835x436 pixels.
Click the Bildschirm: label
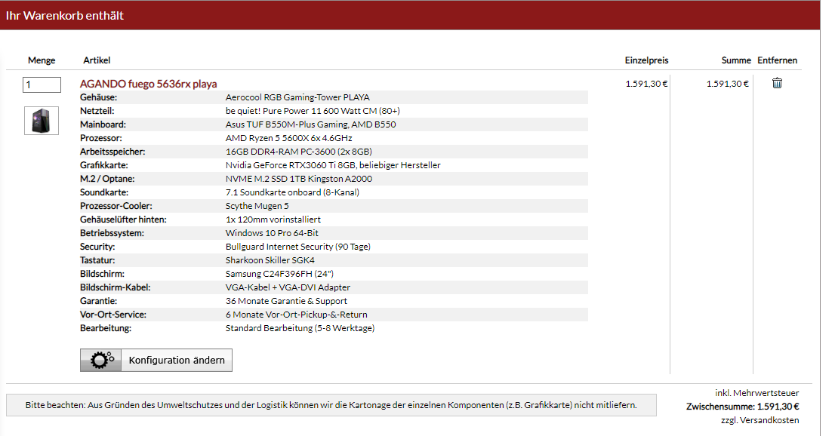(x=102, y=274)
